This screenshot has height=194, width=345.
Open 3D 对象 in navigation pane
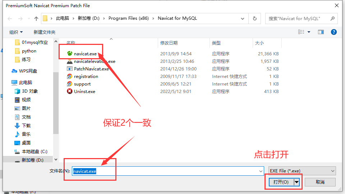[x=30, y=91]
